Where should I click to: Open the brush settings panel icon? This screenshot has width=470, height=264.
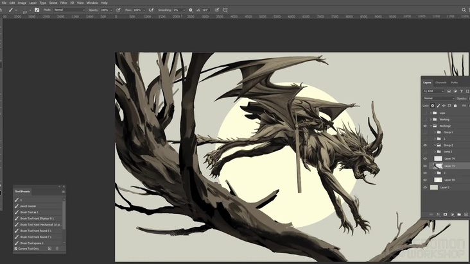coord(37,10)
